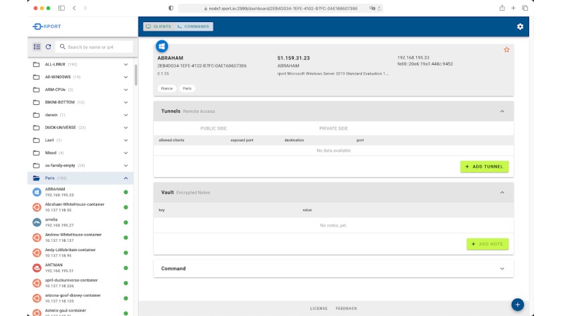Switch to the Clients tab
Image resolution: width=562 pixels, height=316 pixels.
click(159, 27)
